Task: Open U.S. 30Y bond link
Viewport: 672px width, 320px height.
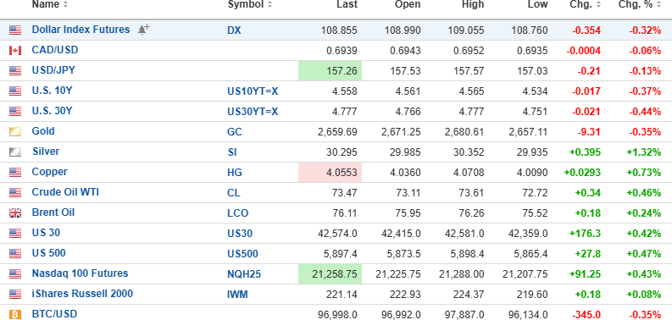Action: [x=52, y=111]
